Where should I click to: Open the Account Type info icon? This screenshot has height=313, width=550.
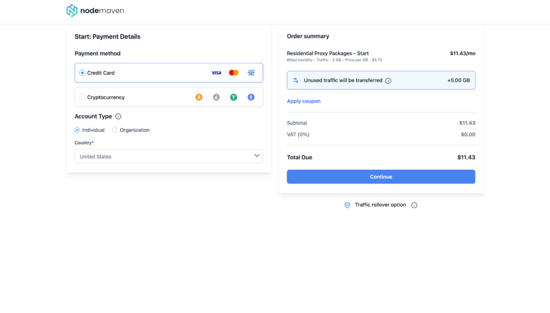point(118,117)
